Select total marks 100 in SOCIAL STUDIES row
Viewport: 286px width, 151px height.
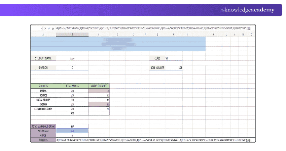tap(72, 100)
